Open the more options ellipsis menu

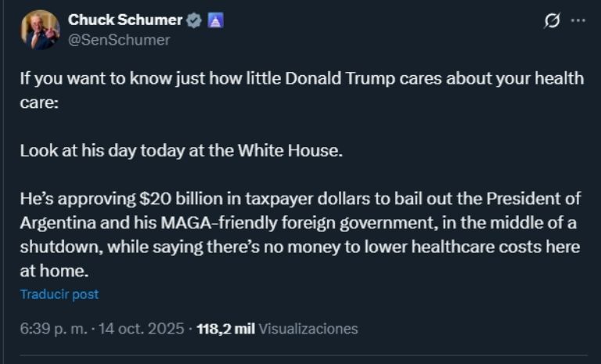578,21
